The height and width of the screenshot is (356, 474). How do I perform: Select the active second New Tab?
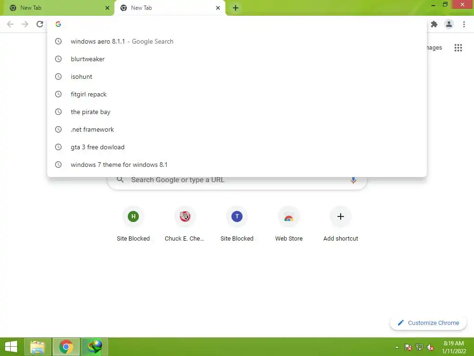pyautogui.click(x=169, y=8)
